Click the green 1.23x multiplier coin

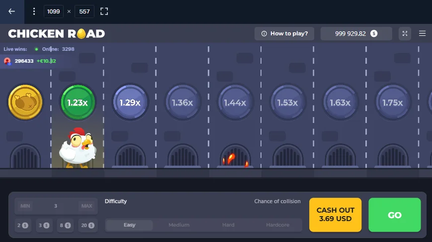tap(78, 103)
